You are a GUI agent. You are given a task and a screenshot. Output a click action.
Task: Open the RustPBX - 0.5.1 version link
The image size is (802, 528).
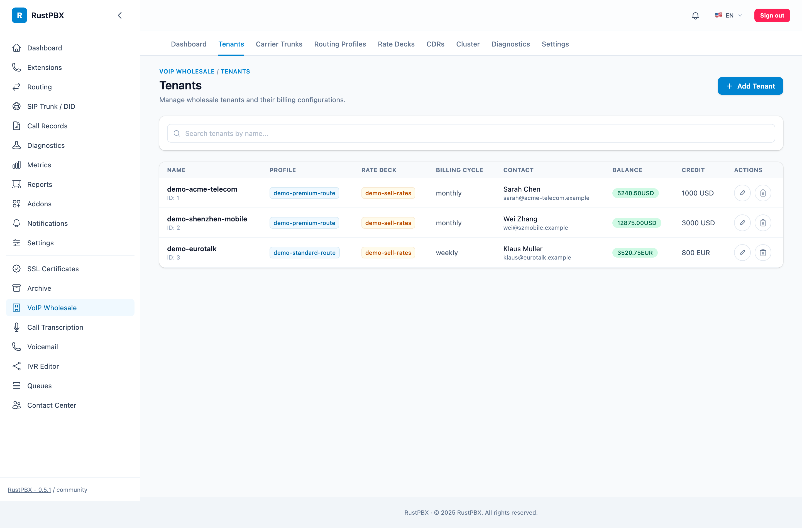(x=29, y=490)
